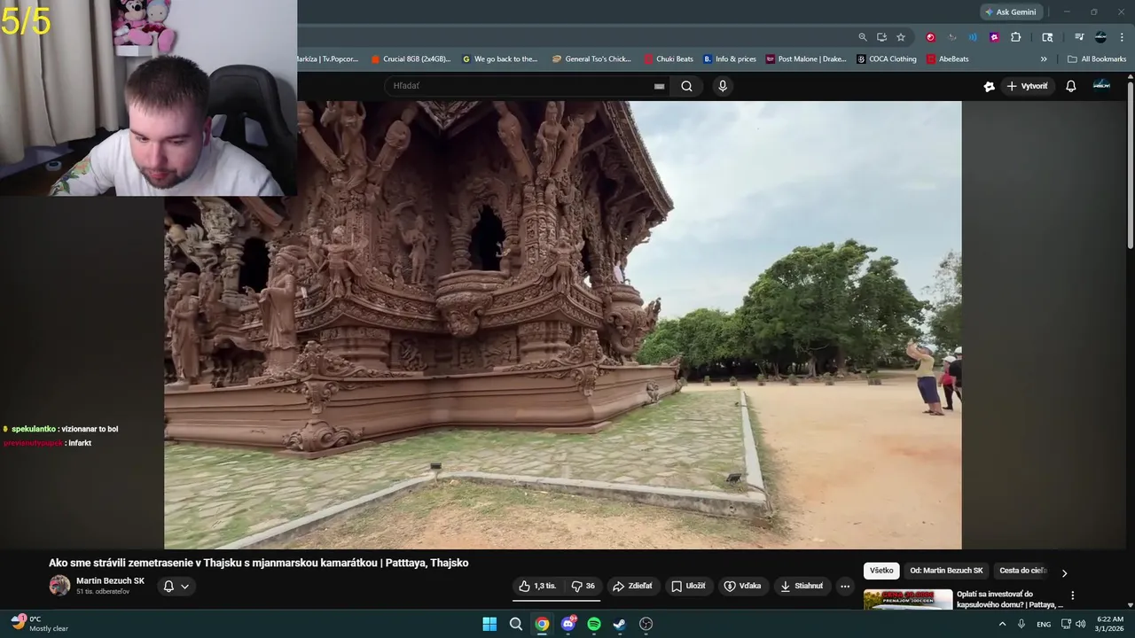Screen dimensions: 1135x638
Task: Open the Chuki Beats bookmark
Action: click(x=669, y=59)
